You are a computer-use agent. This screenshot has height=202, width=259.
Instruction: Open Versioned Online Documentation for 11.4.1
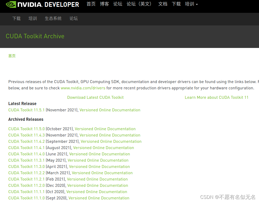tap(104, 148)
